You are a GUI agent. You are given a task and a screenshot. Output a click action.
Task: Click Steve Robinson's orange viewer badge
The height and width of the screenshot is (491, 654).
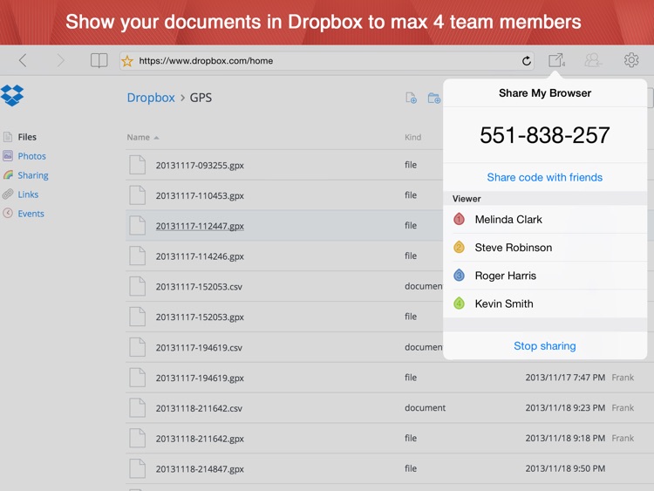click(x=459, y=247)
